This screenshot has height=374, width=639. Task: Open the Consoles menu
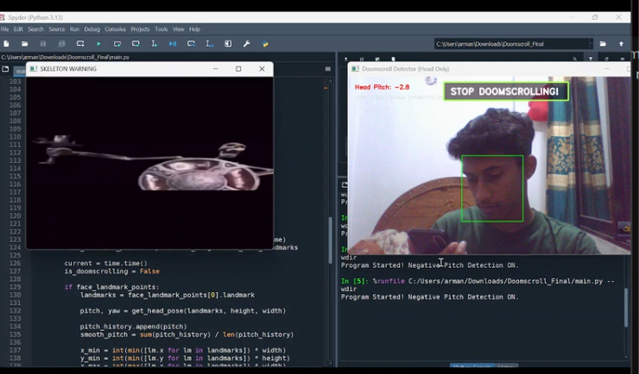(x=115, y=29)
